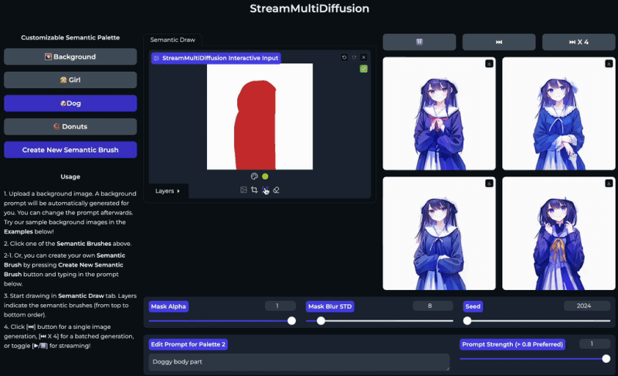The image size is (618, 376).
Task: Toggle the pause streaming button
Action: [419, 42]
